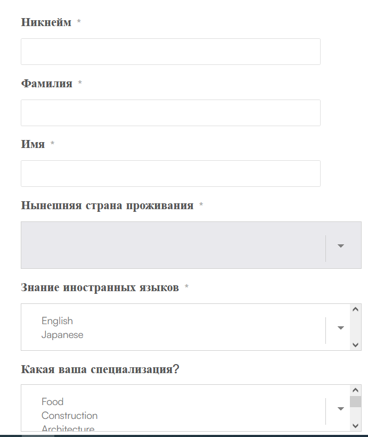This screenshot has width=368, height=437.
Task: Select Food in specialization list
Action: click(x=52, y=402)
